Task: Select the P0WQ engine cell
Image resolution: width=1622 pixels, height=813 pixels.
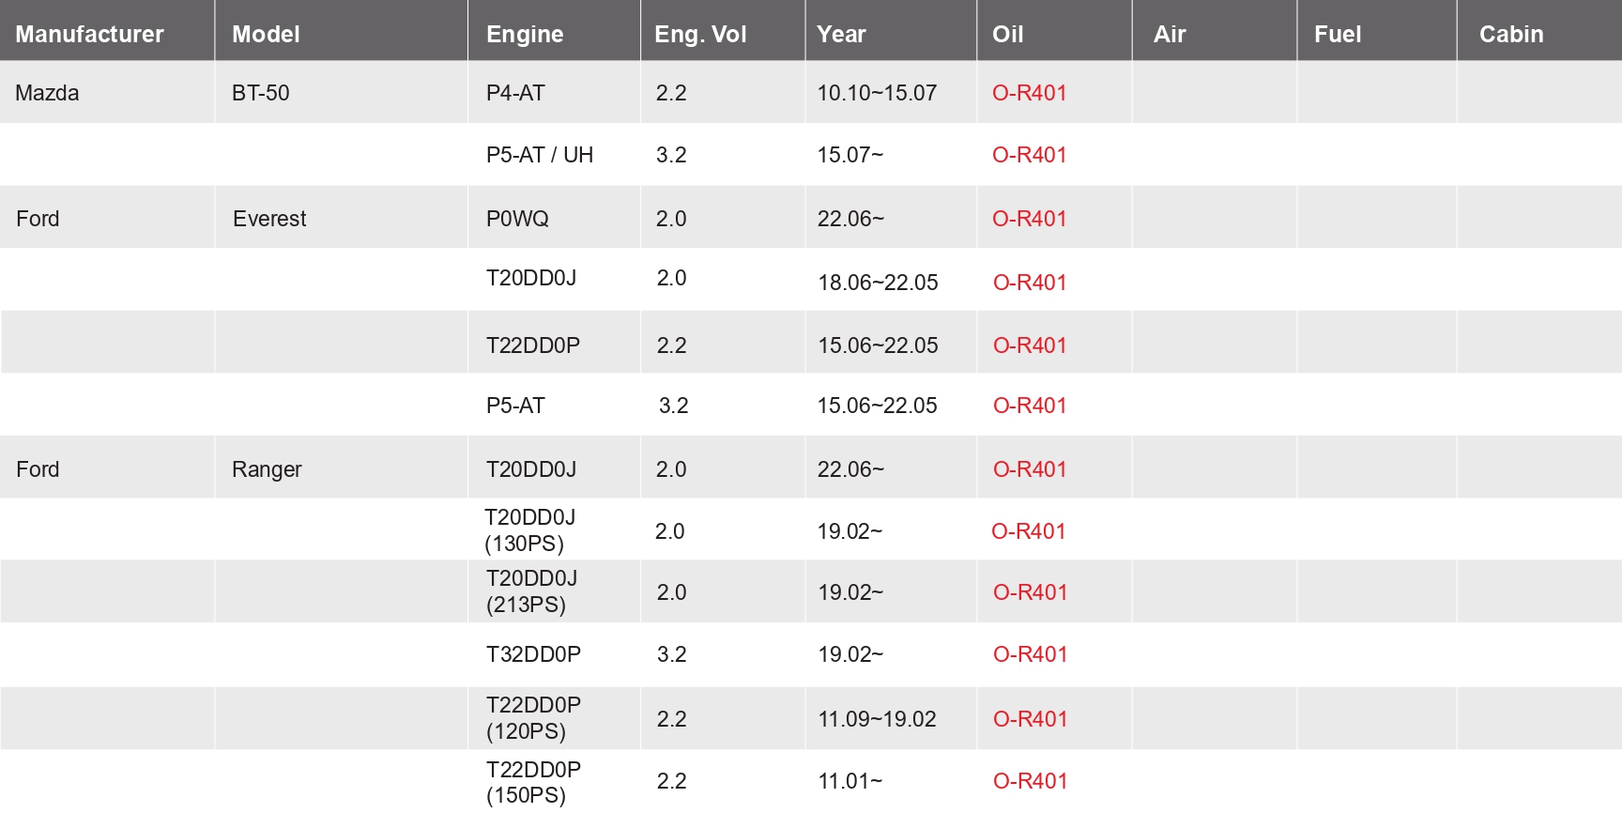Action: (x=517, y=219)
